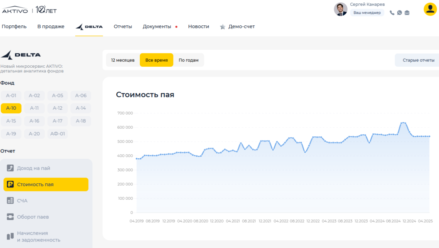The height and width of the screenshot is (248, 439).
Task: Choose fund АФ-01
Action: [x=57, y=134]
